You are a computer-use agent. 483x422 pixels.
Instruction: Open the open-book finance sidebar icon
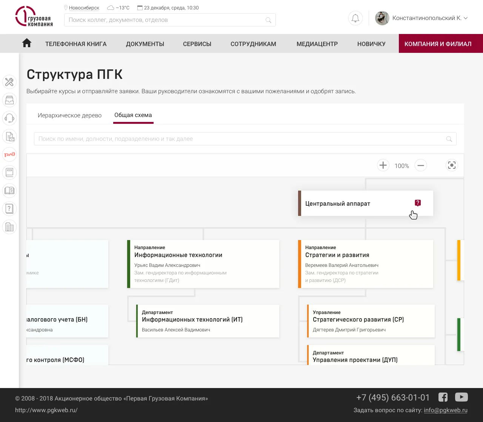coord(9,191)
